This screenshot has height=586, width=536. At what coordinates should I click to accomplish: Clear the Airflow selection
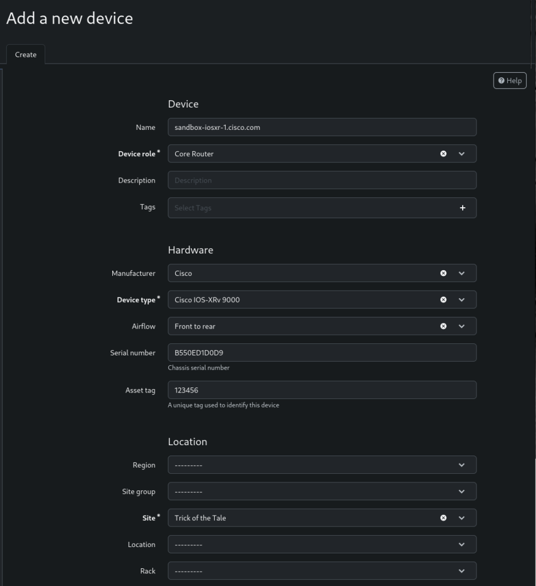coord(443,326)
